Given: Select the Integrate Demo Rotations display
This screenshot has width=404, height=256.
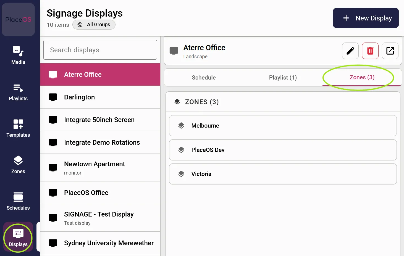Looking at the screenshot, I should [100, 142].
